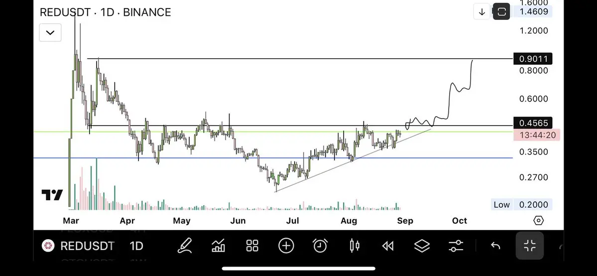Tap the 1.4609 price label at top
Viewport: 597px width, 276px height.
click(533, 11)
